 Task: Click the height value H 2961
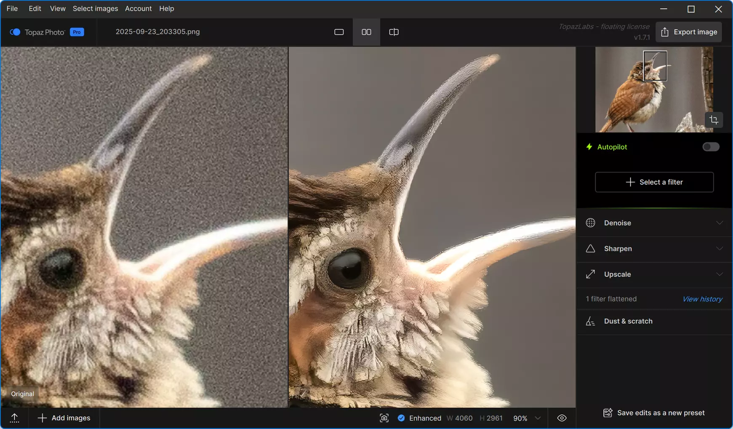click(491, 418)
